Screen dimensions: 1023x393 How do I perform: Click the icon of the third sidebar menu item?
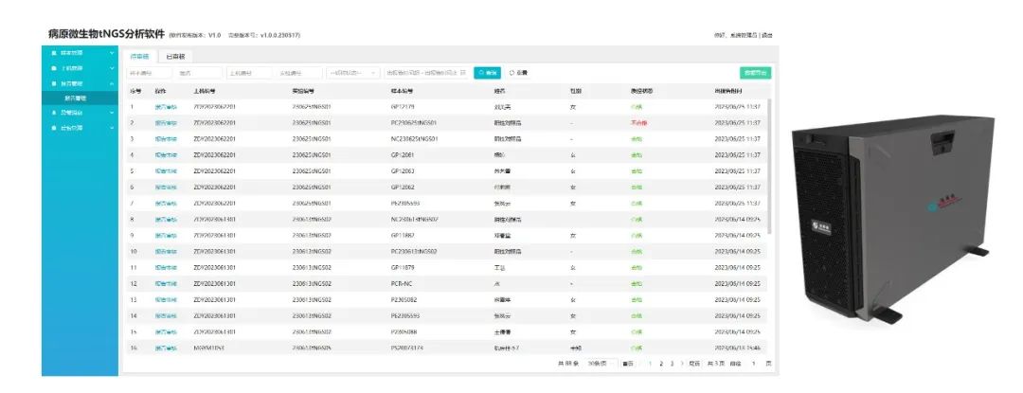(53, 83)
